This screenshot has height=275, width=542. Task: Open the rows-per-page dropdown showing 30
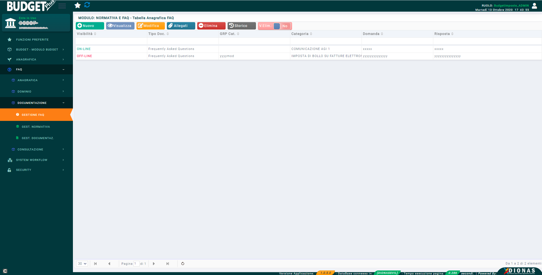tap(82, 264)
